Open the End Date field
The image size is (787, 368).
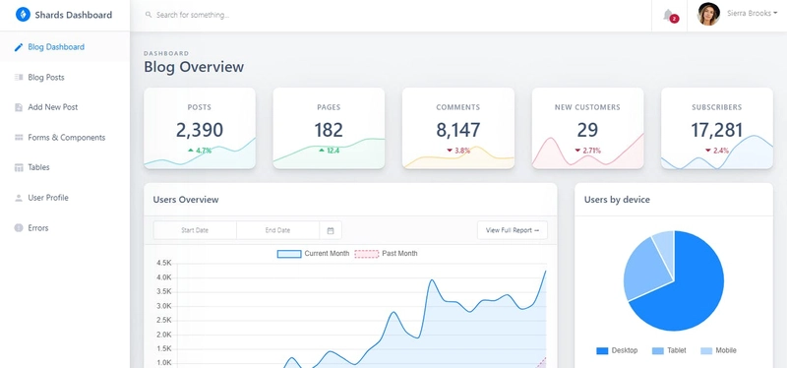[277, 230]
